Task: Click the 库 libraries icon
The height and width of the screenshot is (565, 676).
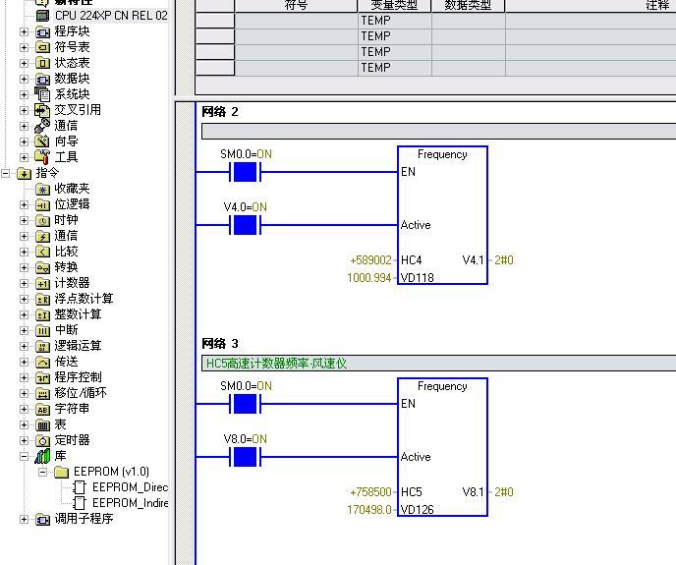Action: coord(42,456)
